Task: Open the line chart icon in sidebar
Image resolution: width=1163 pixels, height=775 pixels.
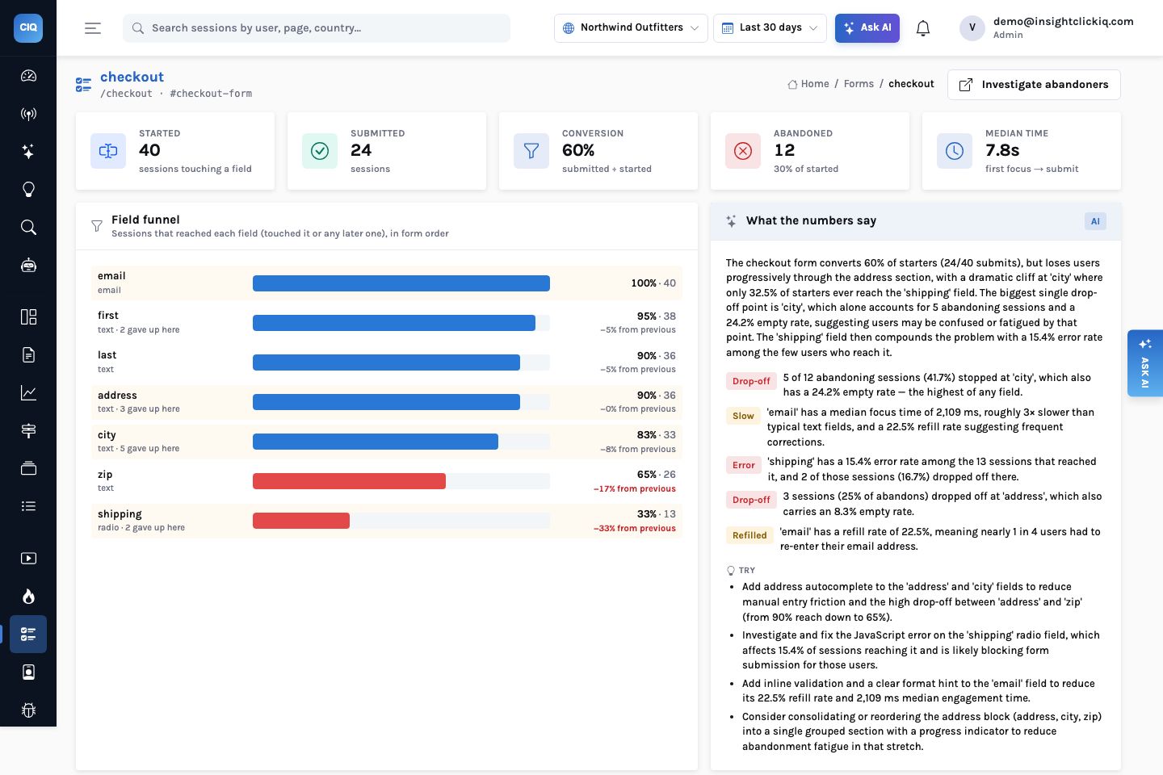Action: pyautogui.click(x=28, y=392)
